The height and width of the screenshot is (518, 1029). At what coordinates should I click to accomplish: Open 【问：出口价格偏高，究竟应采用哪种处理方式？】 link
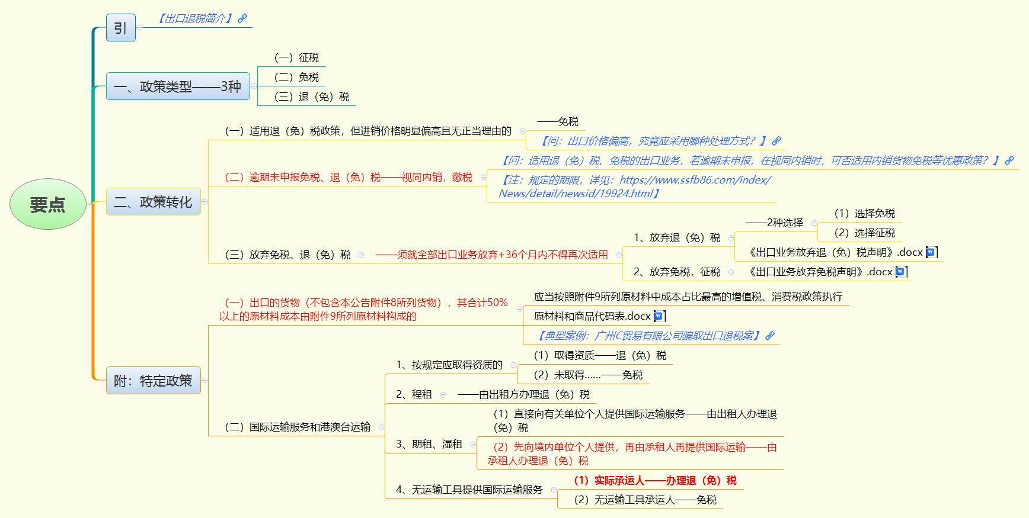(653, 141)
